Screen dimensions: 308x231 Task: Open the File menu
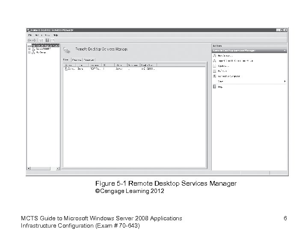tap(30, 35)
